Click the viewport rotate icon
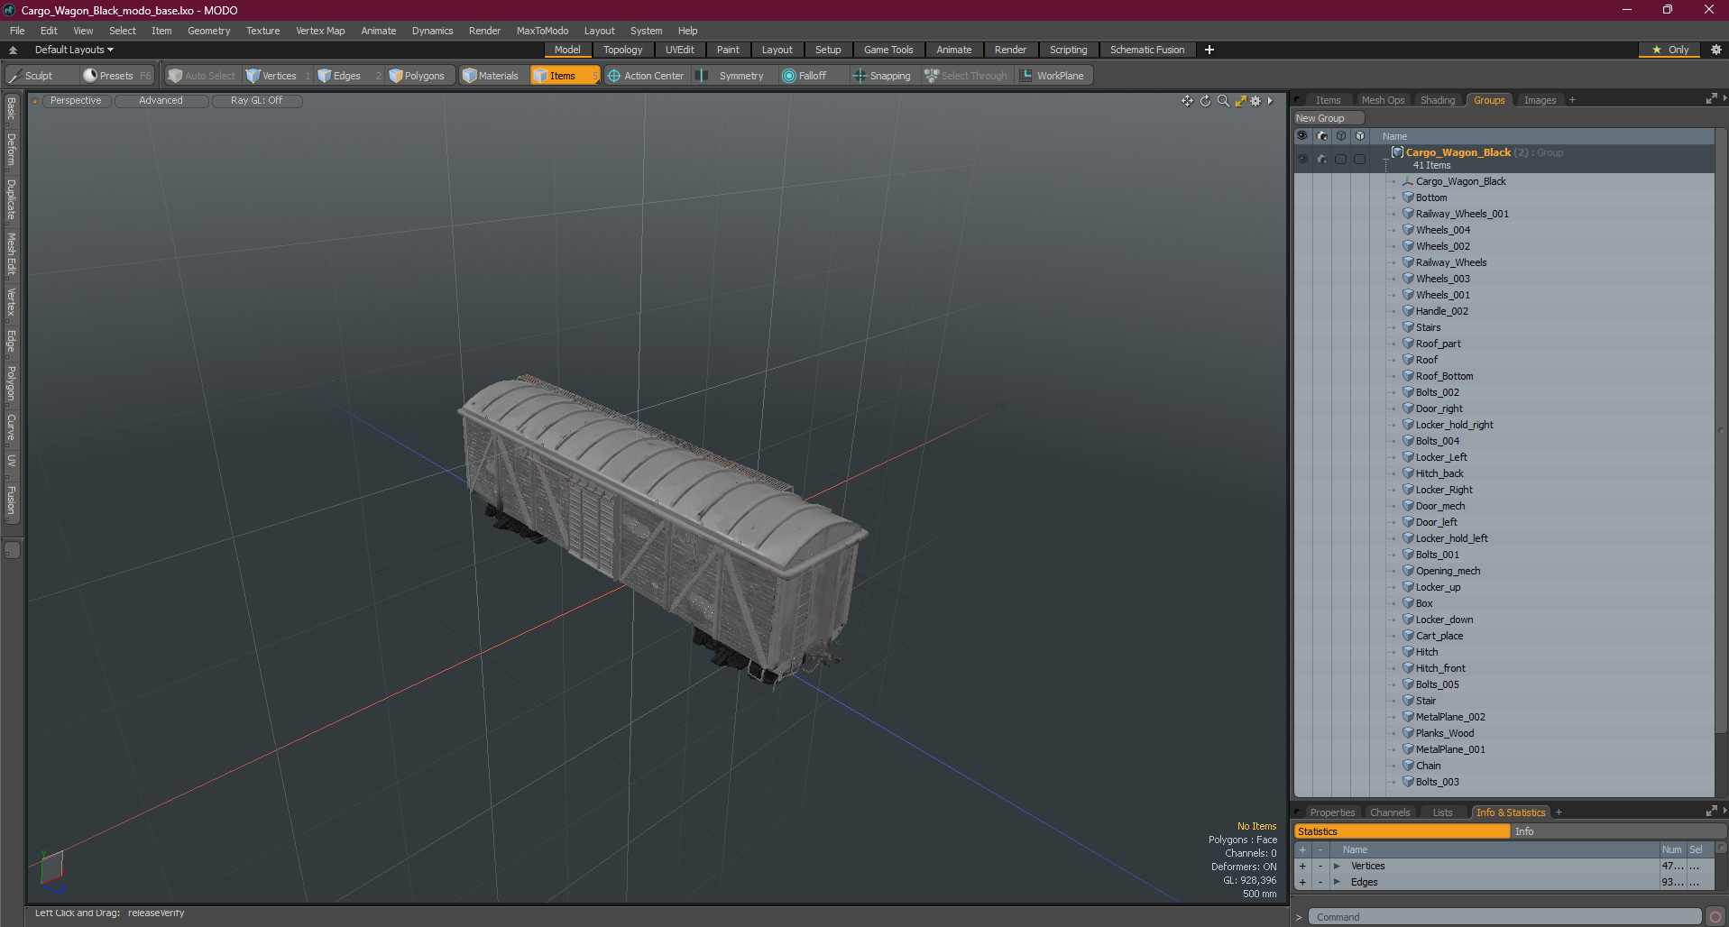The image size is (1729, 927). coord(1205,101)
